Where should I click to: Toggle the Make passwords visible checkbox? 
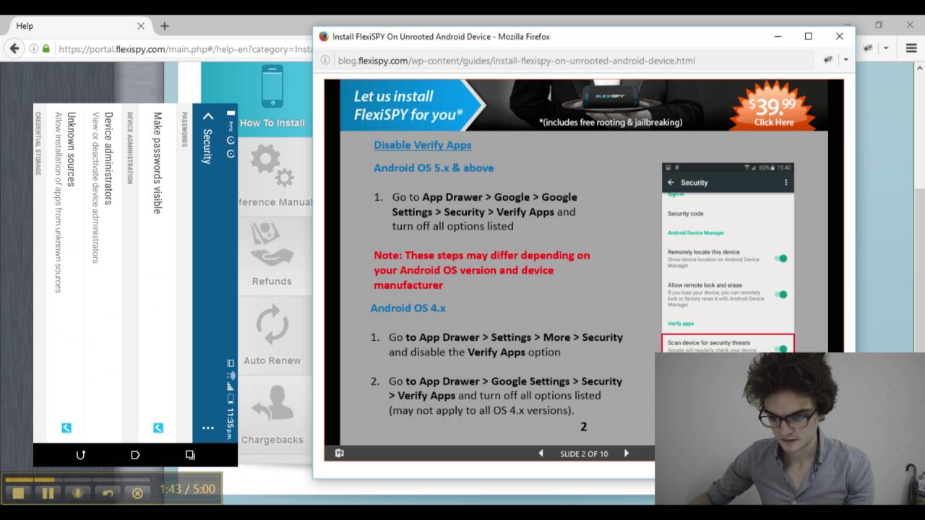(158, 428)
